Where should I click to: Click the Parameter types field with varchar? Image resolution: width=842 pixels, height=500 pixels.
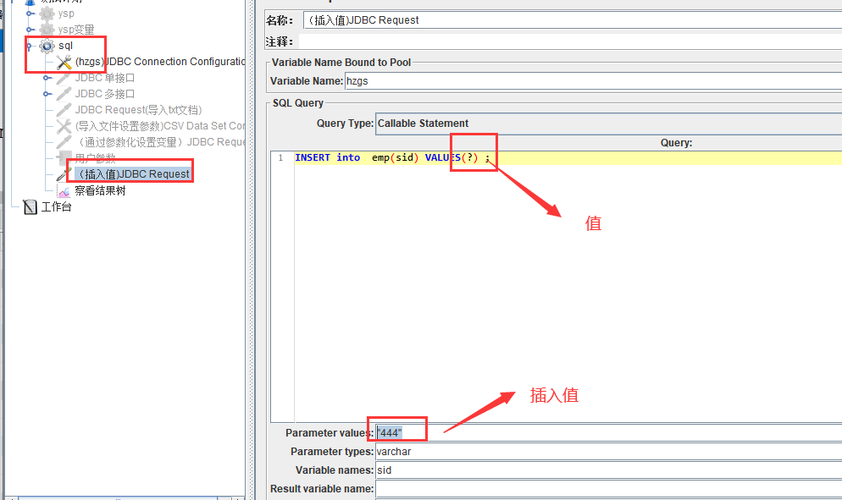[608, 452]
